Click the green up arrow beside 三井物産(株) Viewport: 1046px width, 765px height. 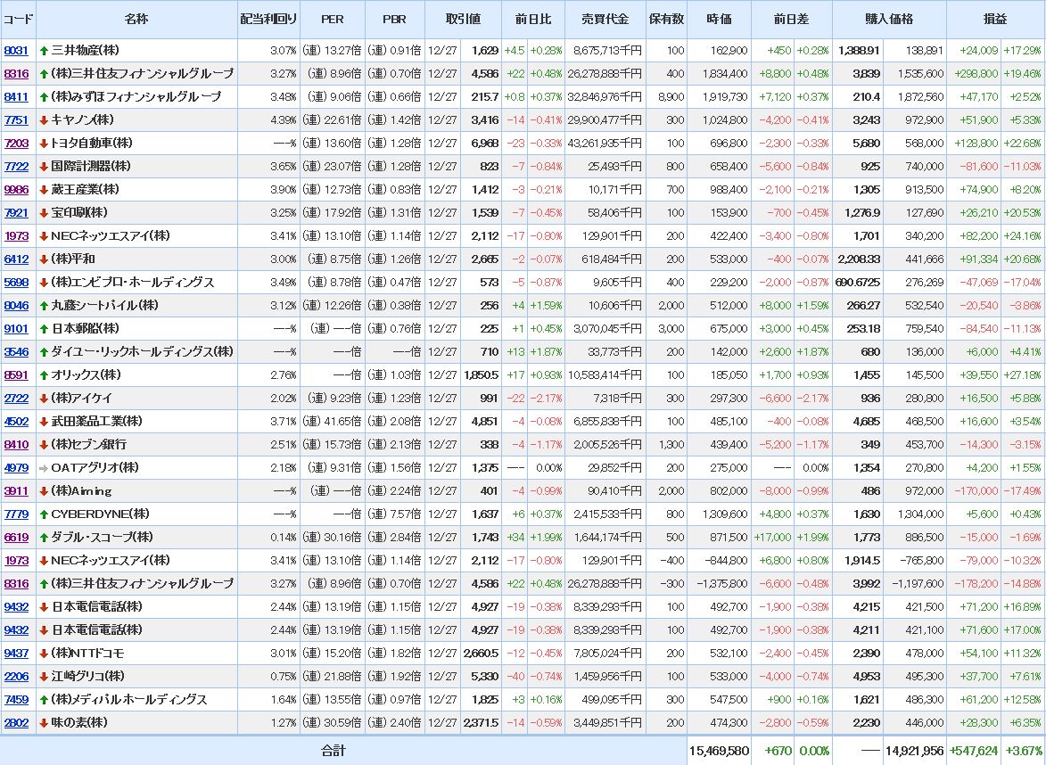tap(44, 51)
